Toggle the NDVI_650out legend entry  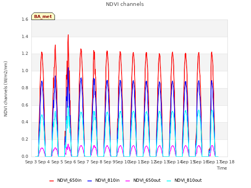pyautogui.click(x=143, y=180)
